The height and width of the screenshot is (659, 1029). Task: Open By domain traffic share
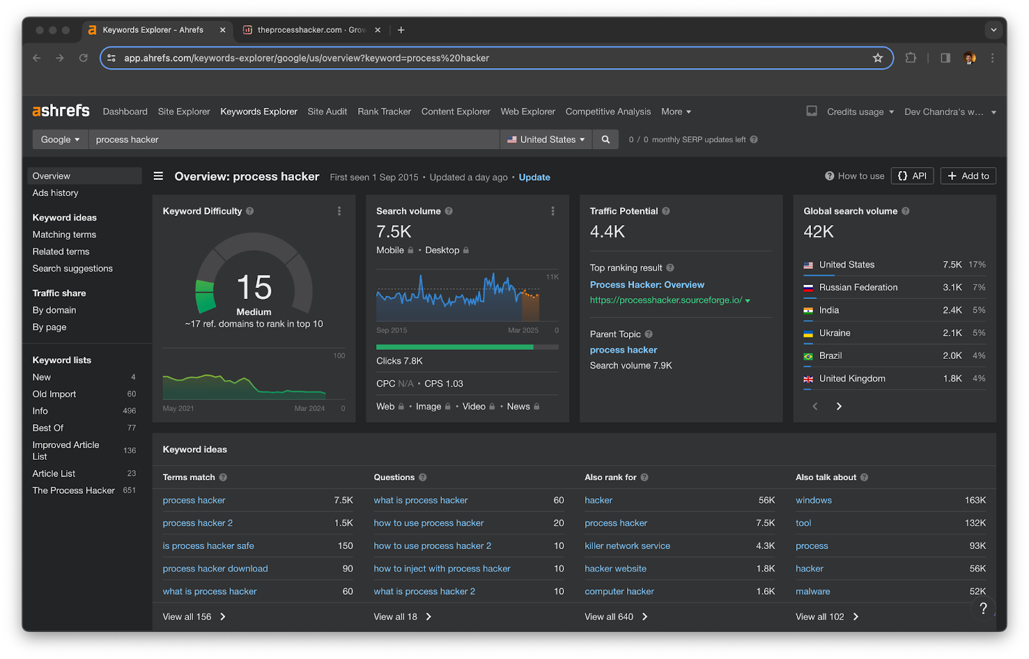[54, 310]
